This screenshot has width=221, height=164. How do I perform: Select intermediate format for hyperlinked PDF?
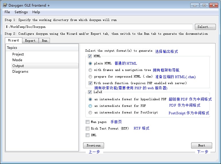[x=90, y=99]
